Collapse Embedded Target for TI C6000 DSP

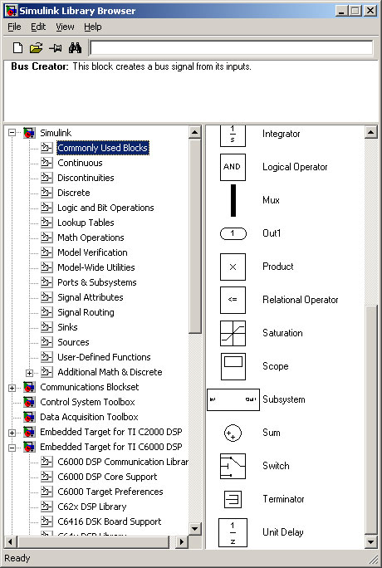(12, 448)
